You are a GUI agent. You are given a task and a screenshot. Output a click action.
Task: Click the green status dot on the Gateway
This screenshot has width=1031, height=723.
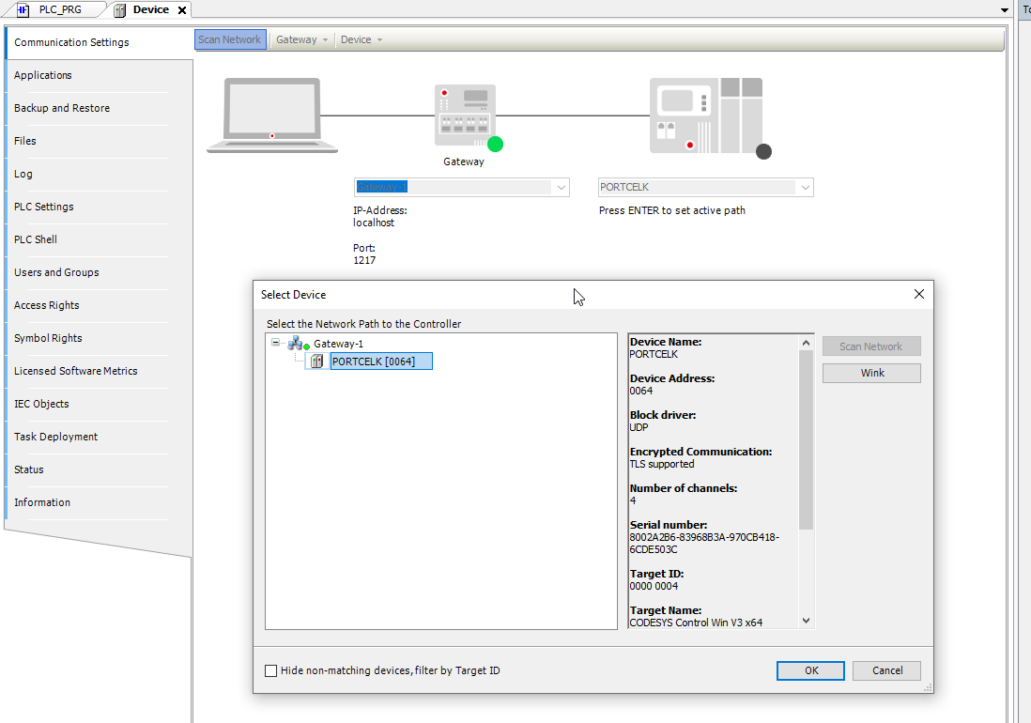coord(495,144)
